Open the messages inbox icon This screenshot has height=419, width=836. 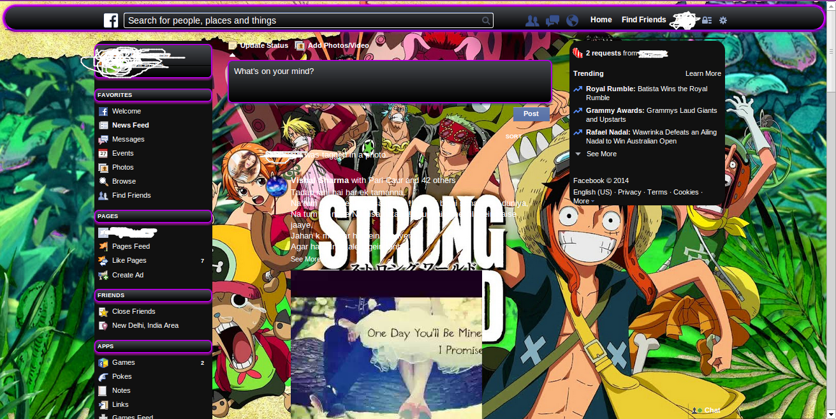click(x=552, y=20)
